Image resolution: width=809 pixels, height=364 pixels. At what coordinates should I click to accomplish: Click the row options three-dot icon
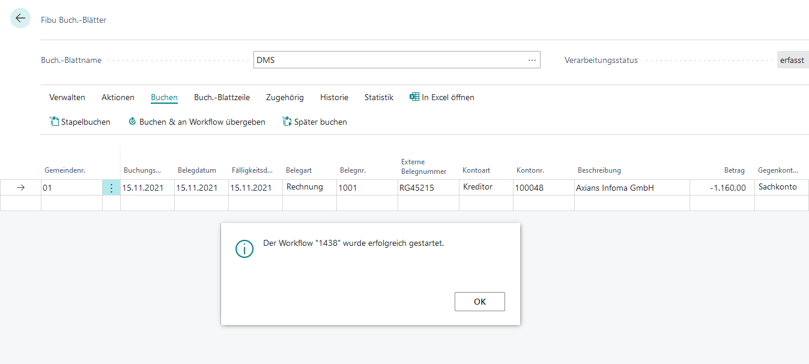pyautogui.click(x=111, y=188)
